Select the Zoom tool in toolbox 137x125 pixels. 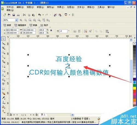(3, 52)
